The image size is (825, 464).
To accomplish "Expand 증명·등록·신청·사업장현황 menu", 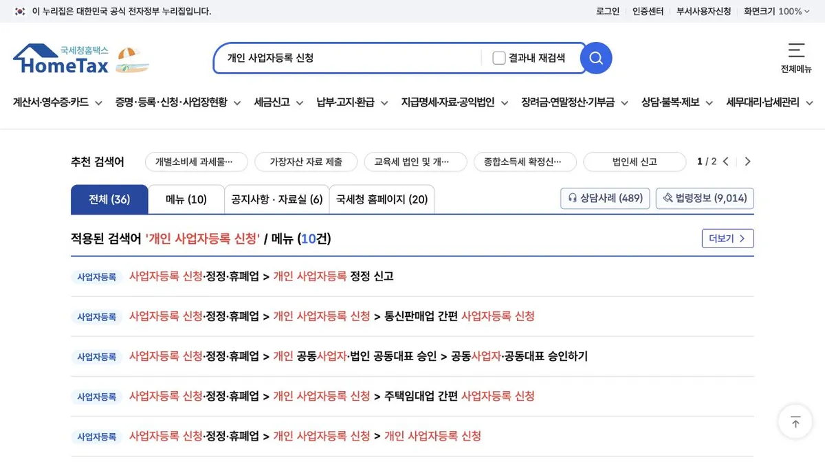I will click(179, 102).
